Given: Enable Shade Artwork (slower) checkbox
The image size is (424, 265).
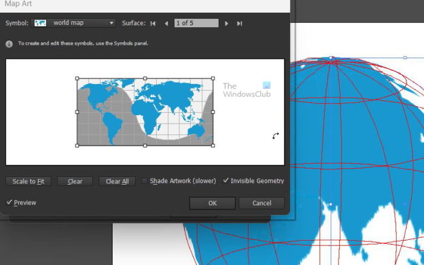Looking at the screenshot, I should tap(145, 181).
